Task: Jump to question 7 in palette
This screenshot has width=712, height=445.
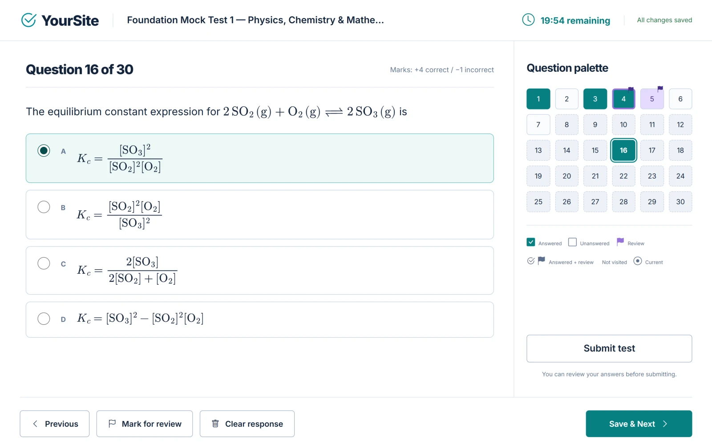Action: [x=538, y=125]
